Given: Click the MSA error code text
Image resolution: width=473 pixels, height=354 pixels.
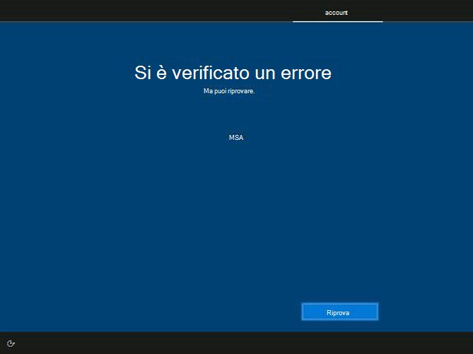Looking at the screenshot, I should tap(236, 138).
